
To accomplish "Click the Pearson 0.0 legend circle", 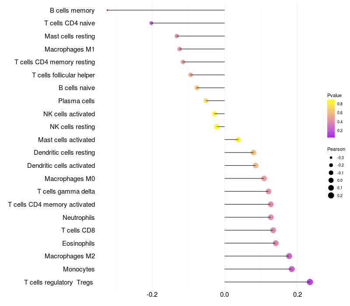I will (x=331, y=180).
